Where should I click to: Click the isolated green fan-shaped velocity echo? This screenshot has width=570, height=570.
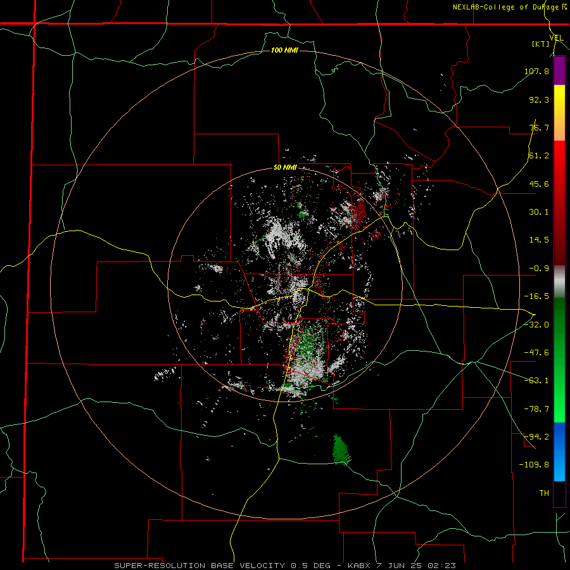pyautogui.click(x=341, y=449)
